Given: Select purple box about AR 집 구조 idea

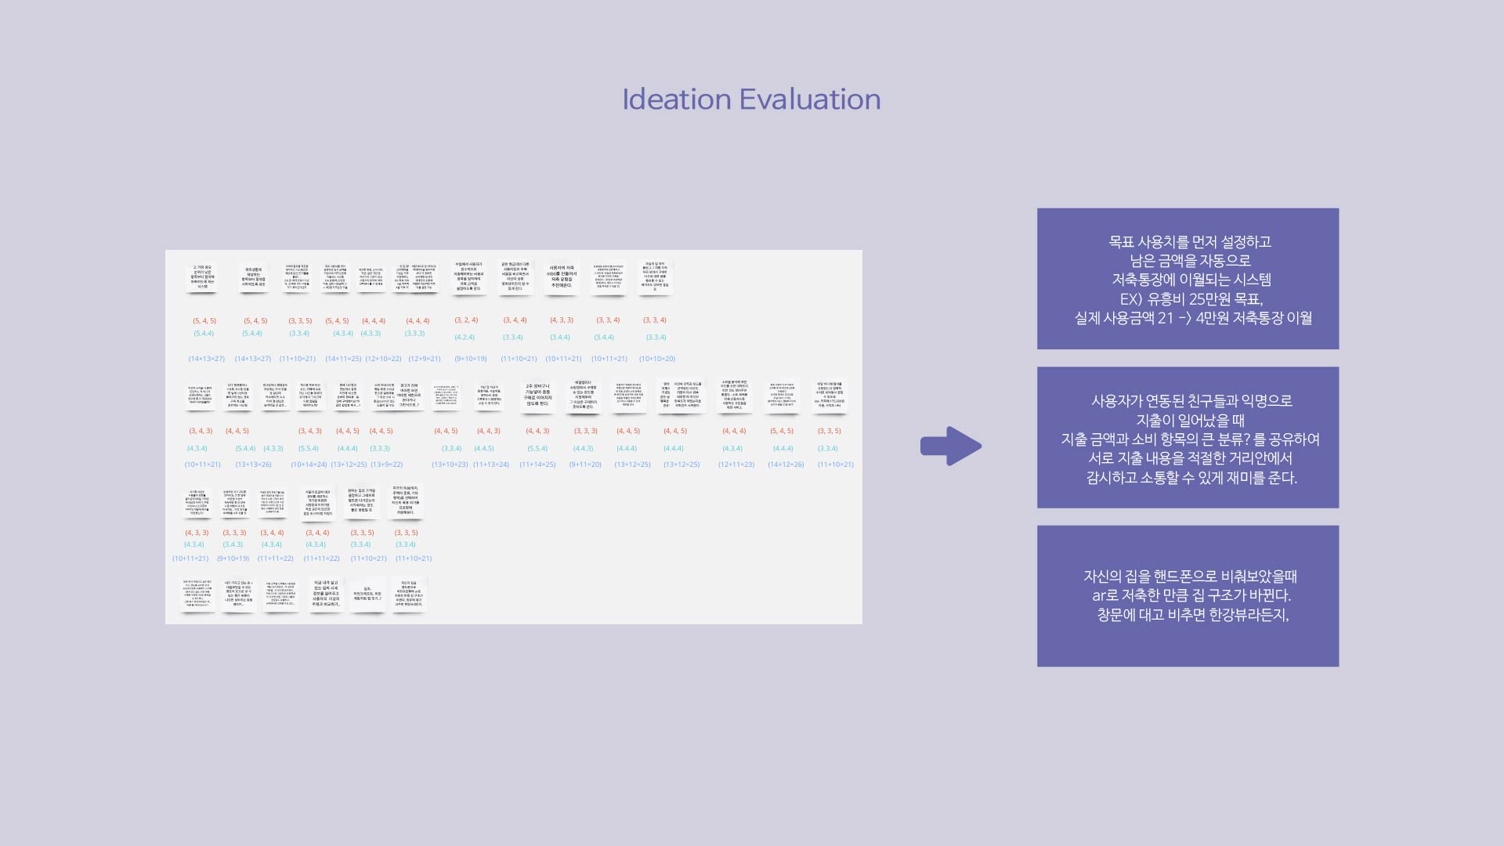Looking at the screenshot, I should pos(1188,596).
